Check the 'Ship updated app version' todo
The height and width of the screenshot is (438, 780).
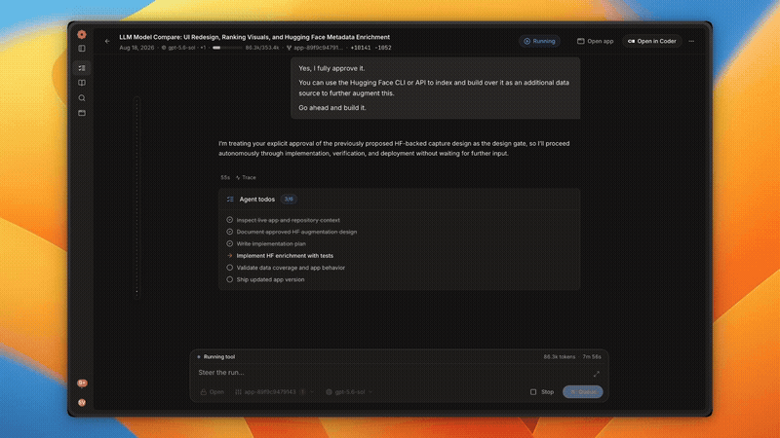point(230,279)
